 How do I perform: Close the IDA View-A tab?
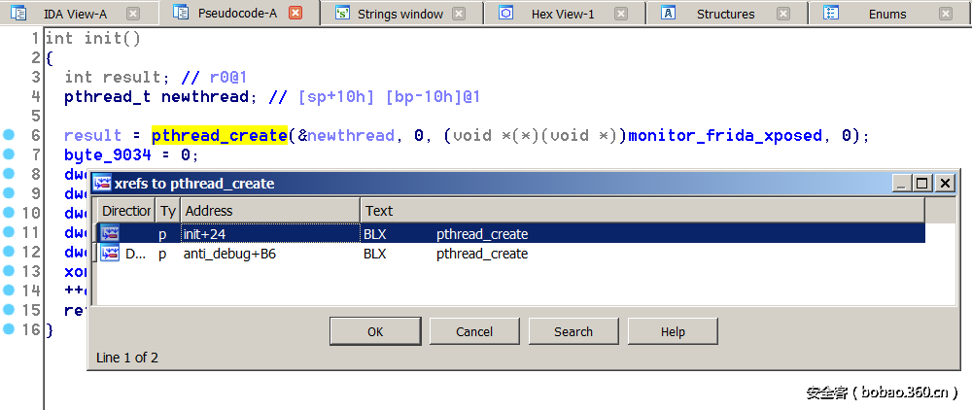[133, 14]
